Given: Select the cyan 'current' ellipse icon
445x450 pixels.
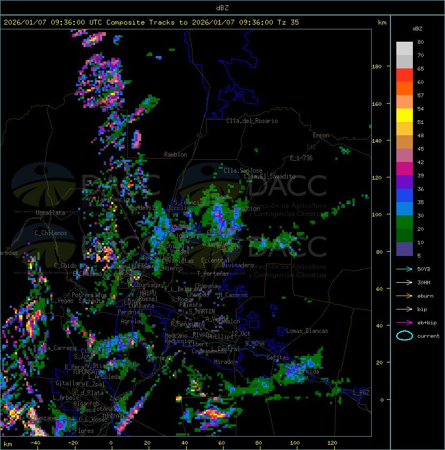Looking at the screenshot, I should (x=404, y=336).
